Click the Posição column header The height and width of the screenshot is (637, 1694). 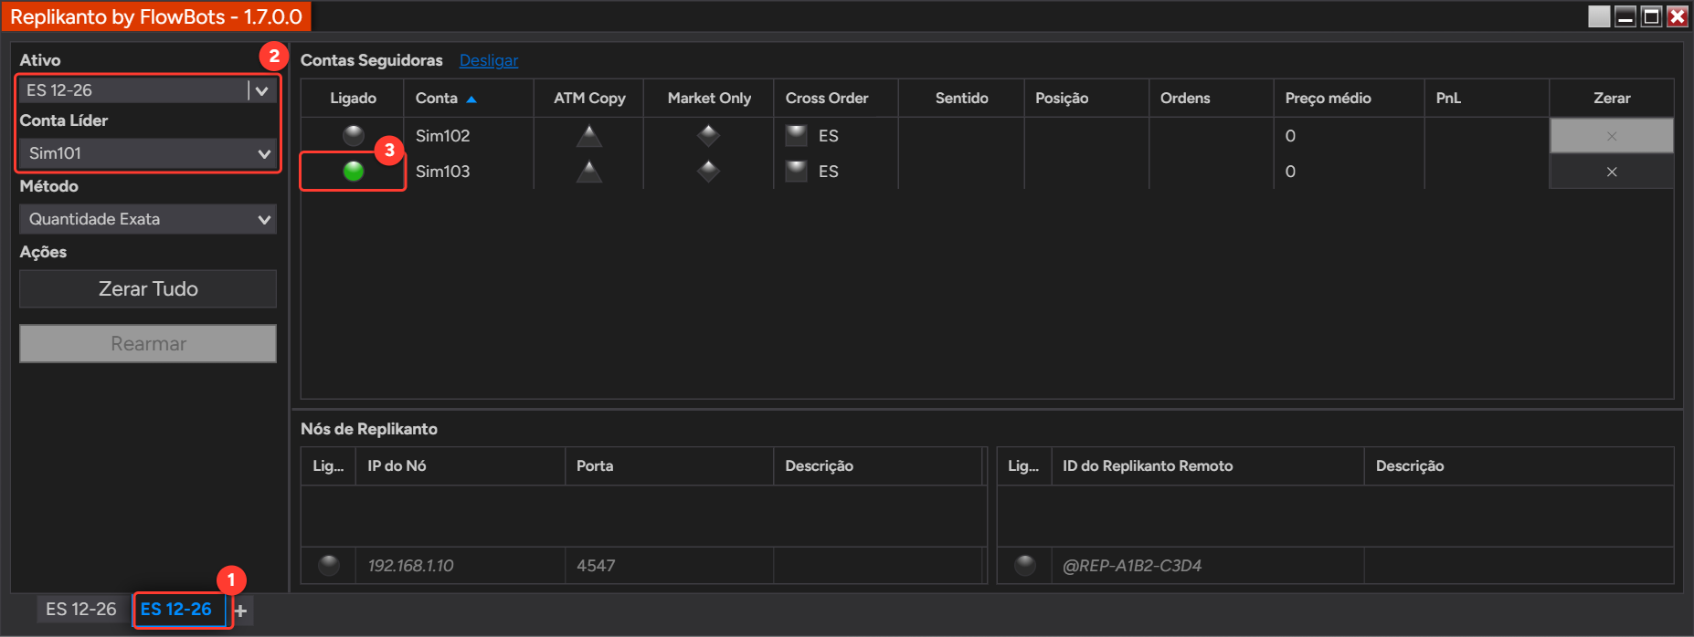1086,98
